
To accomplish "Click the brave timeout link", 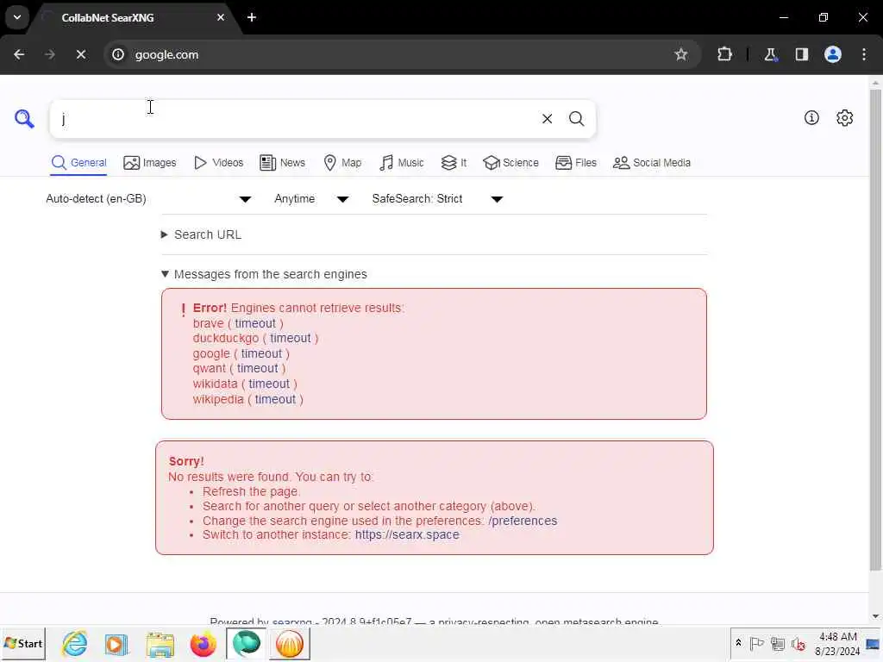I will [x=255, y=323].
